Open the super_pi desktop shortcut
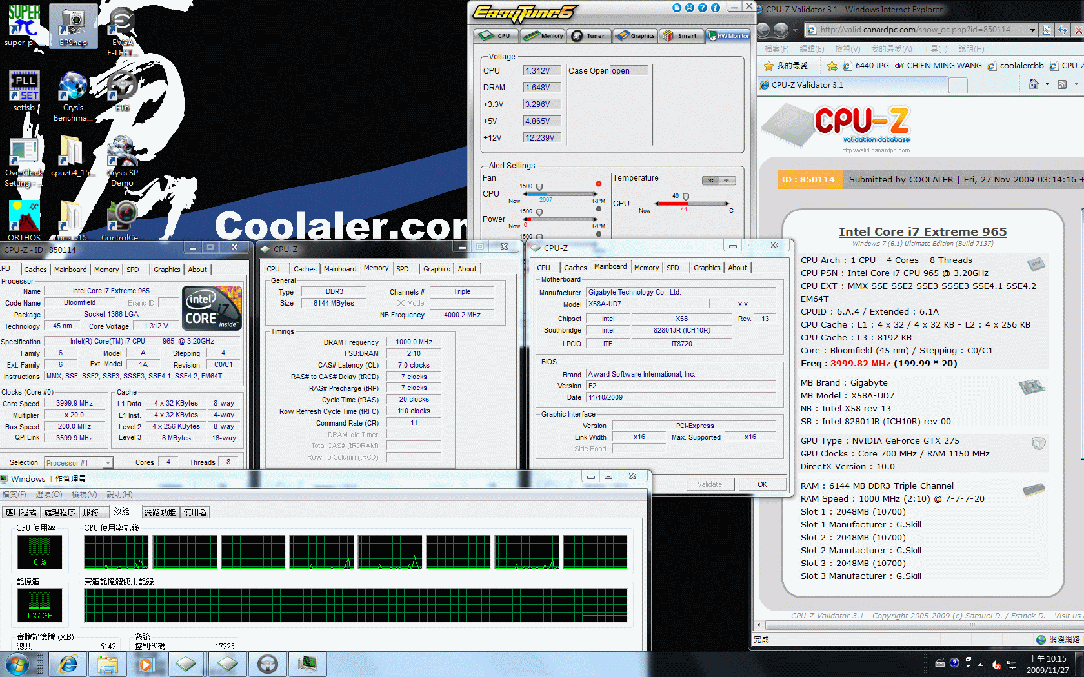The height and width of the screenshot is (677, 1084). 24,26
